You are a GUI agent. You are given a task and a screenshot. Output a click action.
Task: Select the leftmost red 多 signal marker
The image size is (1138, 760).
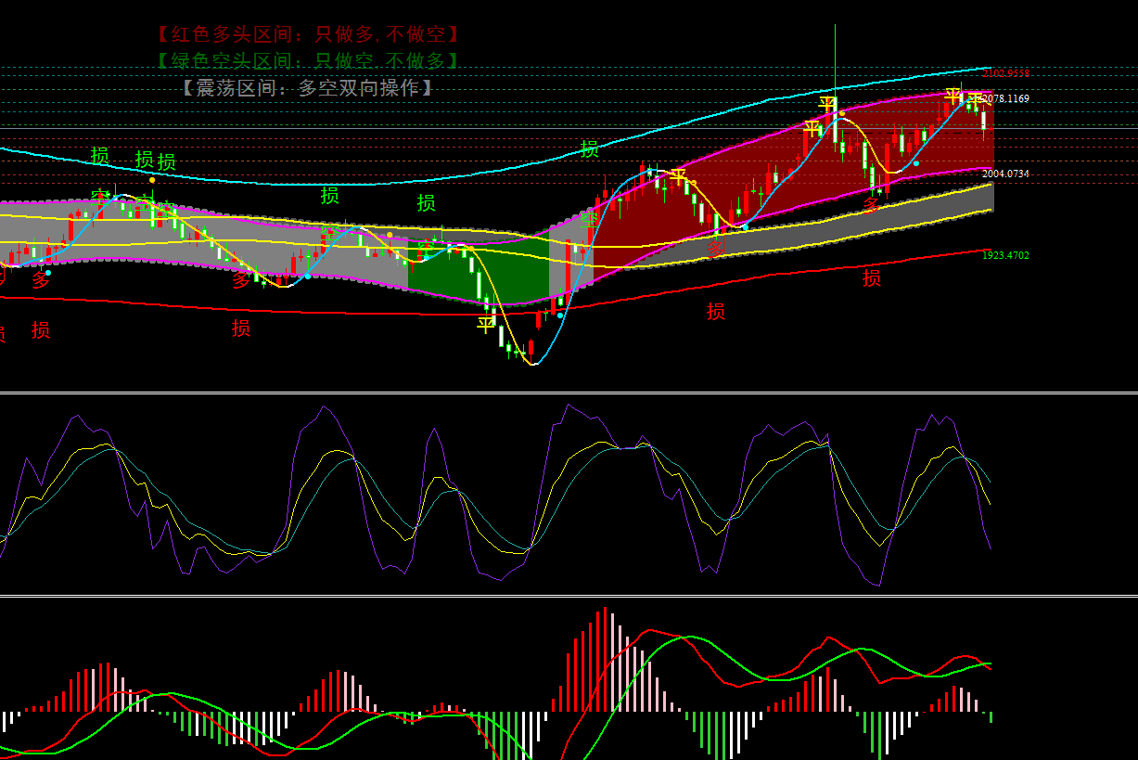tap(41, 280)
